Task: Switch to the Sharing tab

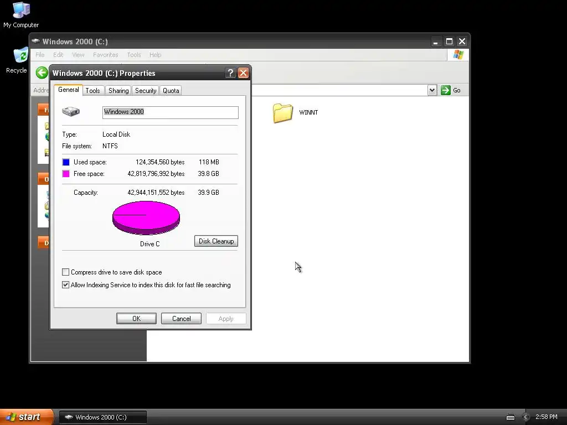Action: (118, 91)
